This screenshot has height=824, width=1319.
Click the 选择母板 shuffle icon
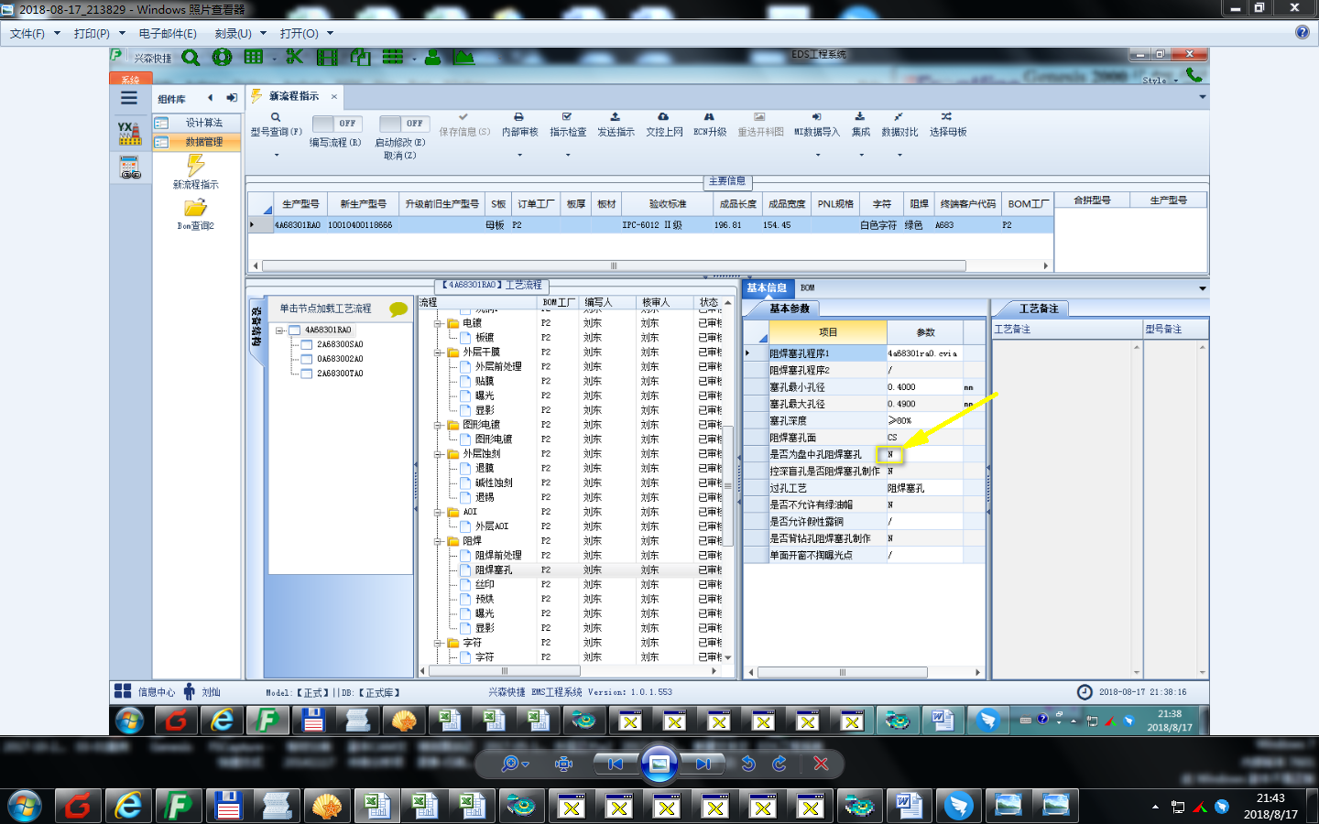[x=947, y=117]
